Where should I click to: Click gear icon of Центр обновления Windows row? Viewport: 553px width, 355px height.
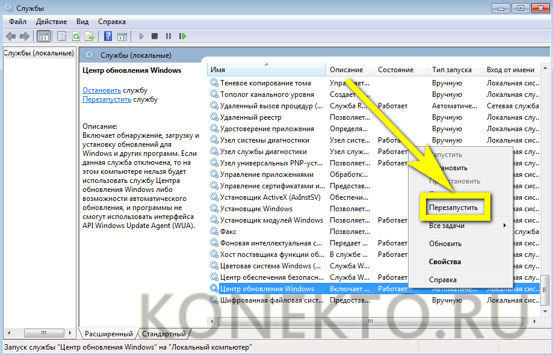214,288
